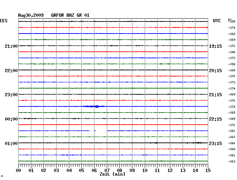Click the "00:00" midnight time label
Viewport: 237px width, 180px height.
(11, 119)
